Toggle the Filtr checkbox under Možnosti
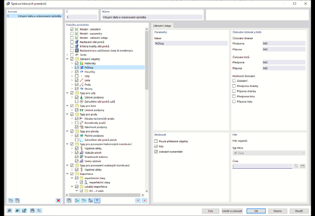 (x=156, y=147)
